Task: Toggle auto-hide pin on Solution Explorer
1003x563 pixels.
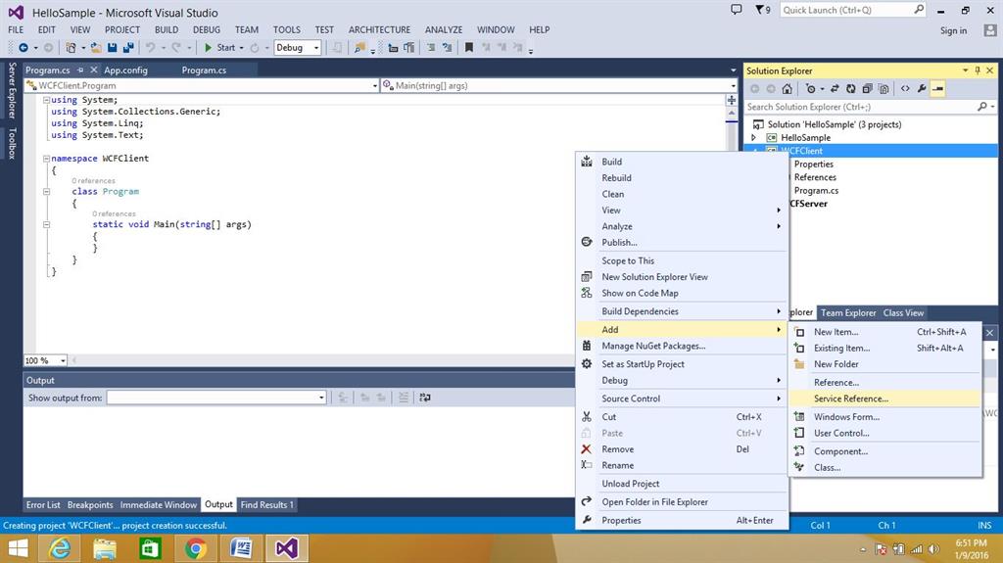Action: [978, 70]
